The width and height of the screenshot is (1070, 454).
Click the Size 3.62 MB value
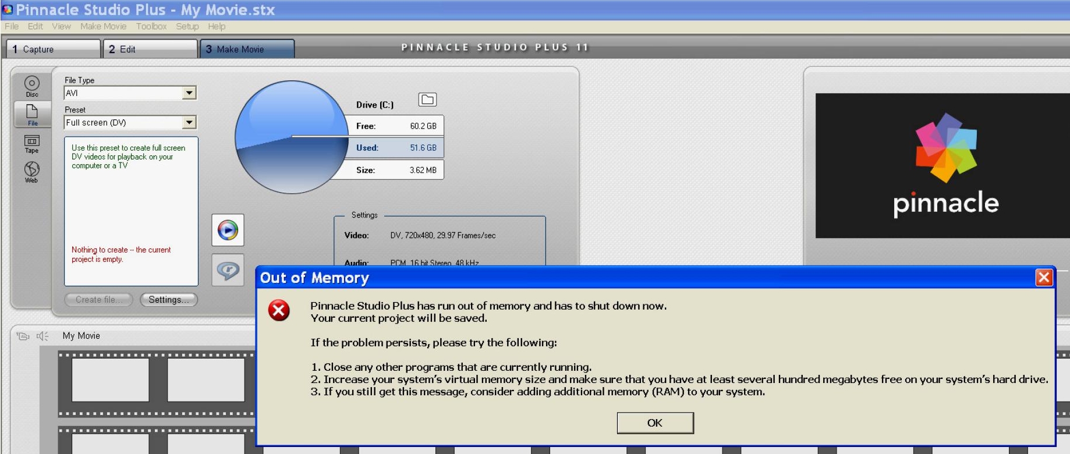point(423,170)
